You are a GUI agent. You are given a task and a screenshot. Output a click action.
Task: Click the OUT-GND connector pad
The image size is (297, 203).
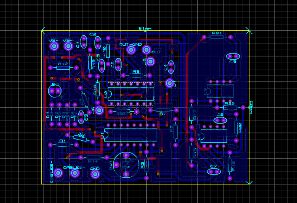pos(131,50)
